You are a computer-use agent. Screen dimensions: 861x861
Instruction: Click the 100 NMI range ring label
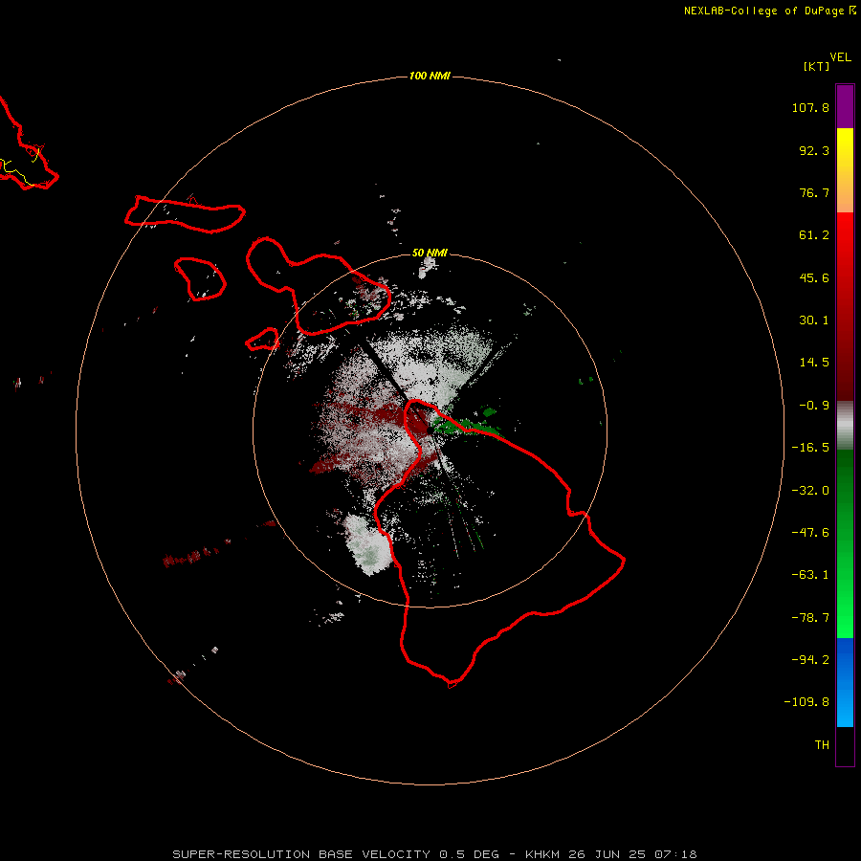pos(430,76)
